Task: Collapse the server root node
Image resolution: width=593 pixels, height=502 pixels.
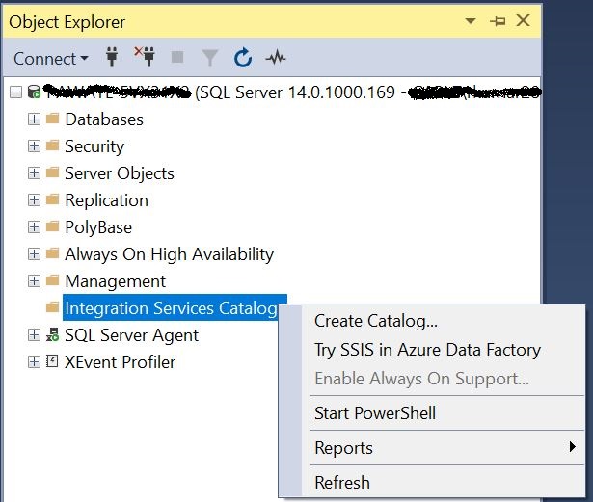Action: pos(15,92)
